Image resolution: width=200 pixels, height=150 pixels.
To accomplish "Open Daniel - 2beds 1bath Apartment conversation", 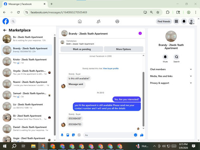I will [27, 129].
